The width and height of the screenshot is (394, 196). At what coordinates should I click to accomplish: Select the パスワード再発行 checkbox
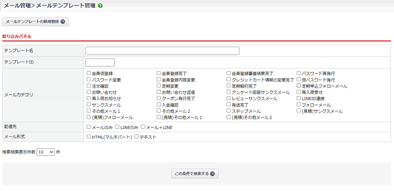[x=299, y=73]
